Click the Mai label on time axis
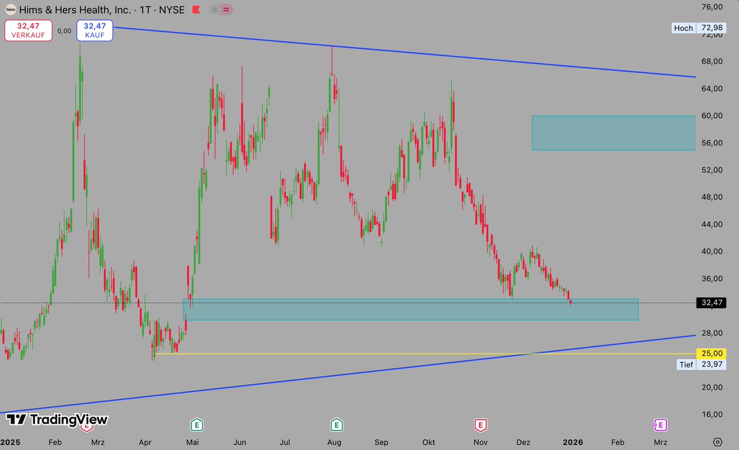The width and height of the screenshot is (739, 450). pyautogui.click(x=192, y=442)
